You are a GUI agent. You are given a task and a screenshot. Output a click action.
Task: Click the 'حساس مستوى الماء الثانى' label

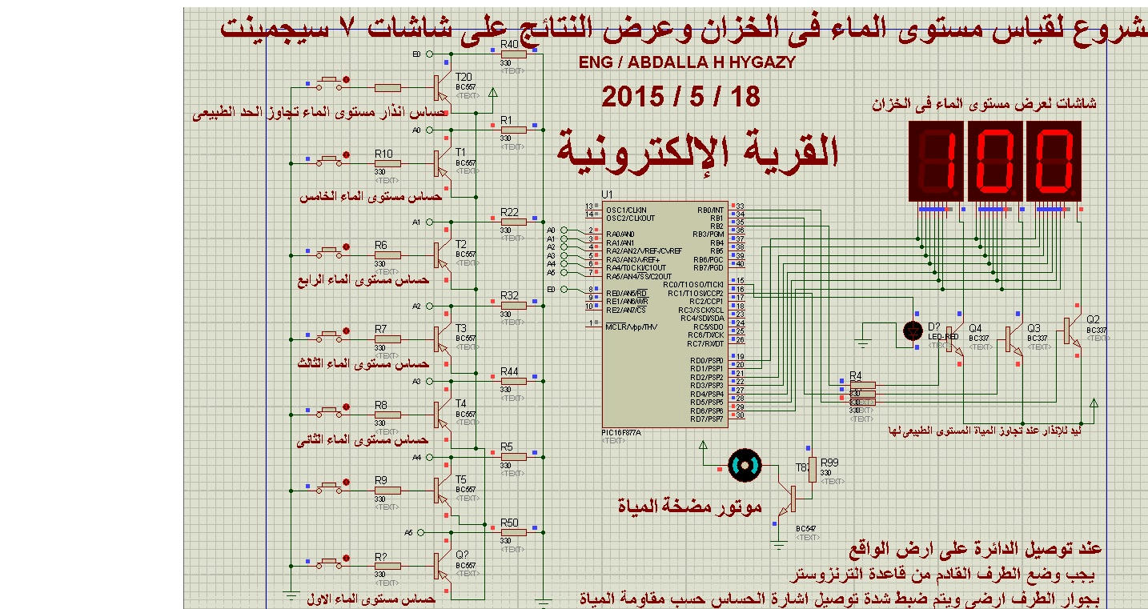pos(363,439)
